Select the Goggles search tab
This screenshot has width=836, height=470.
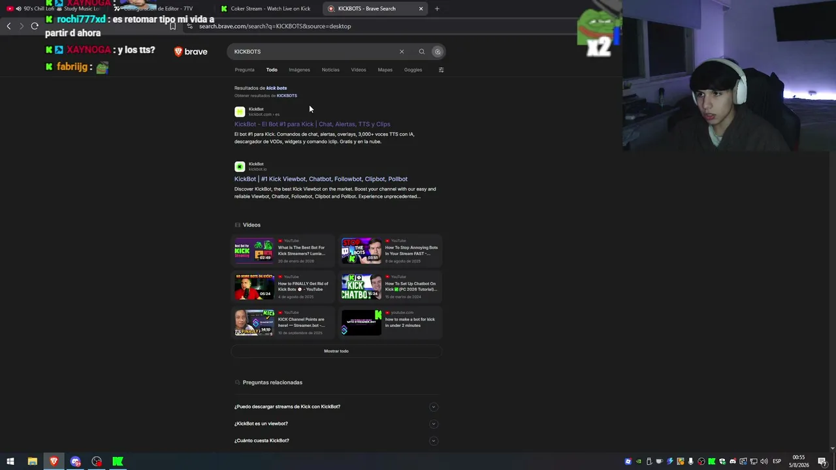[413, 70]
